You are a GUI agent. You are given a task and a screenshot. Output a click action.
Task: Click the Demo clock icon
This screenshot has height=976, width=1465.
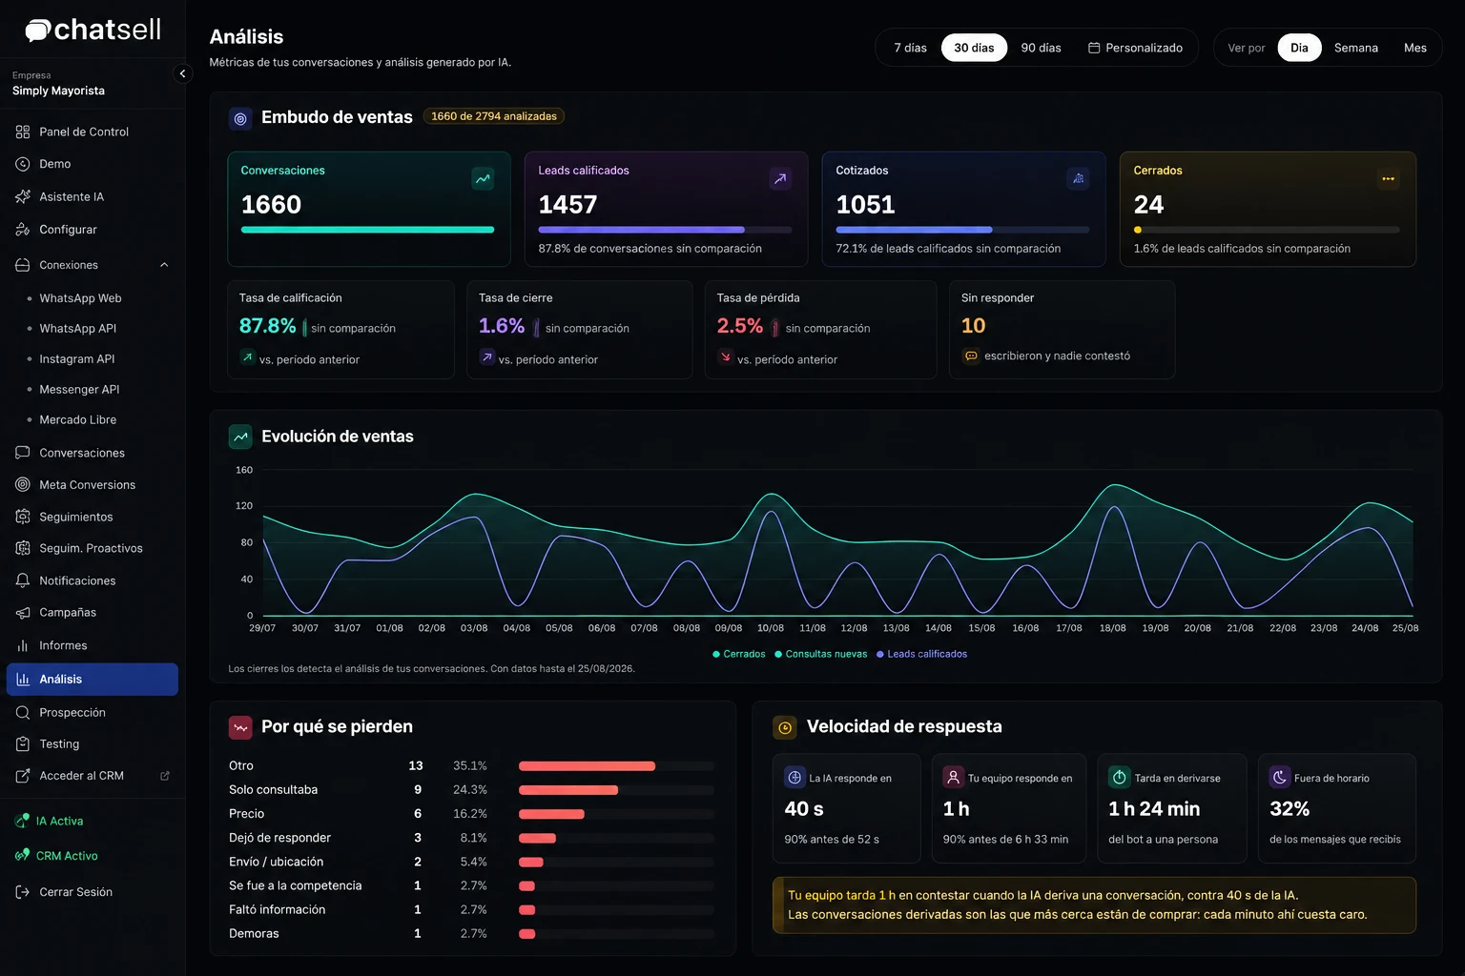click(x=23, y=164)
